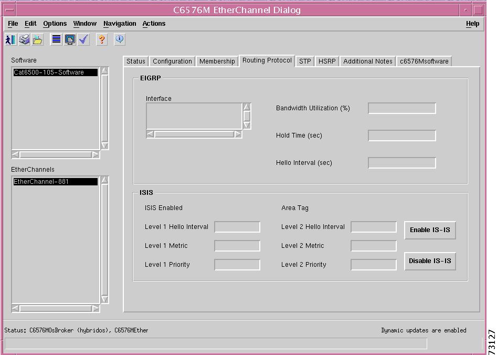The width and height of the screenshot is (497, 355).
Task: Click the EtherChannels list scroll right arrow
Action: 96,308
